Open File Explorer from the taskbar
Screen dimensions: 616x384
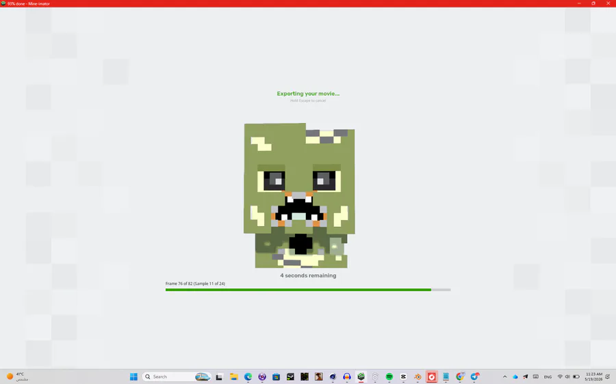(234, 376)
